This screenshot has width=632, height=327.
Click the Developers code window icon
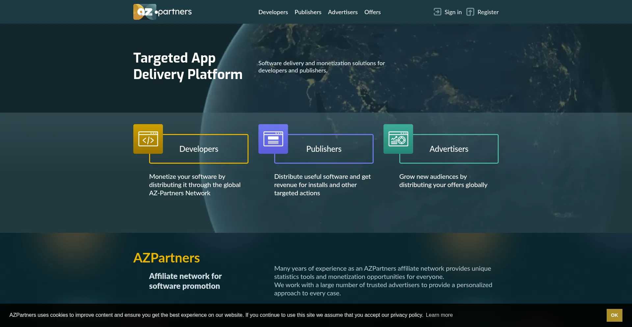click(148, 139)
